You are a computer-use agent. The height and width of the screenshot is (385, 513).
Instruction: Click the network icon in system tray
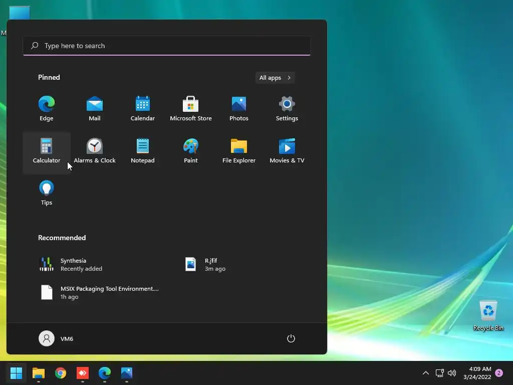click(x=439, y=373)
